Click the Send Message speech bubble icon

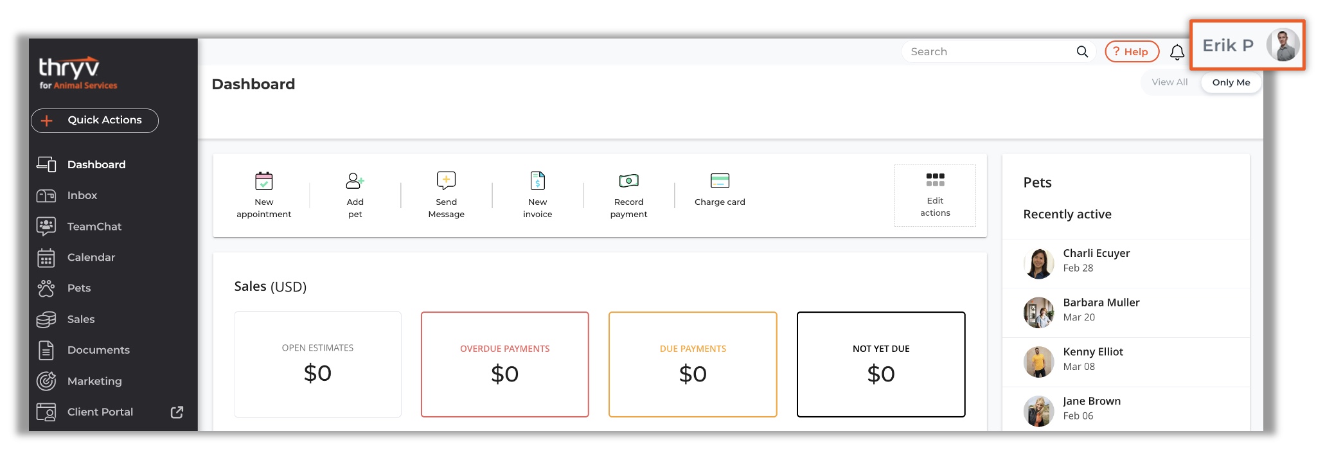tap(447, 180)
